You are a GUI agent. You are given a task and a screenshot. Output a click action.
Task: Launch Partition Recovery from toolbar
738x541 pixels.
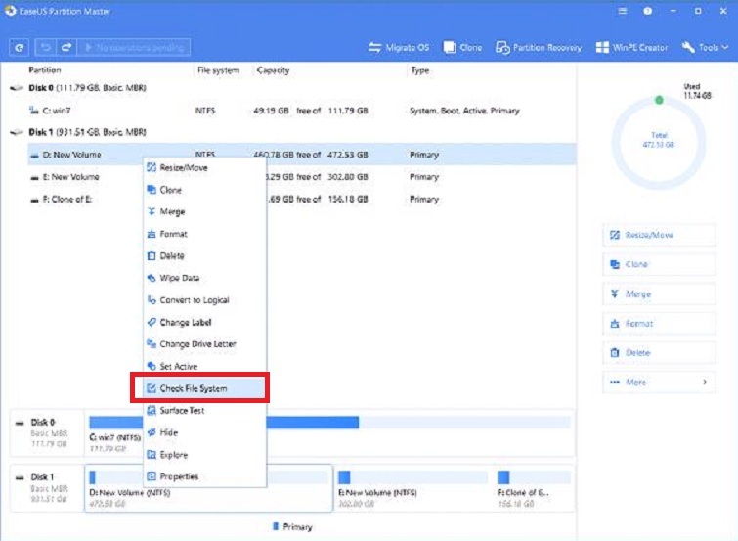click(x=539, y=47)
